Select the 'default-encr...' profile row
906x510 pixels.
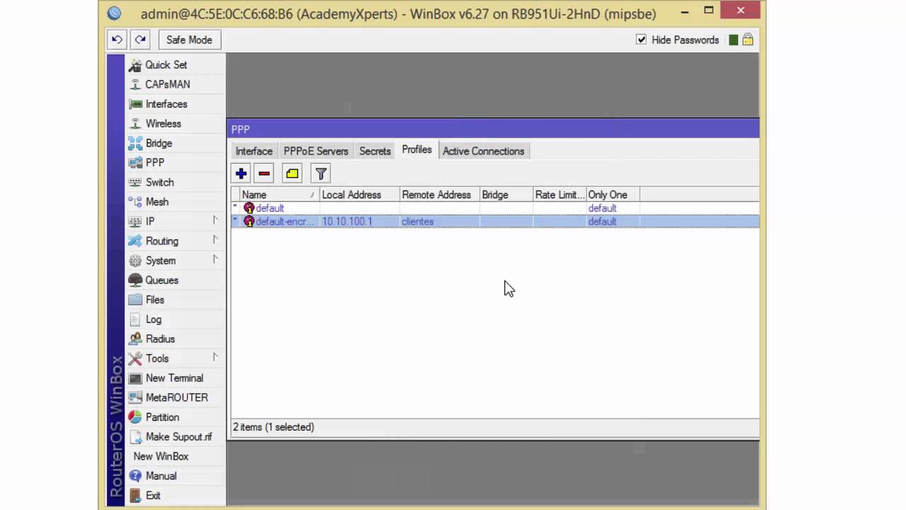(x=495, y=222)
